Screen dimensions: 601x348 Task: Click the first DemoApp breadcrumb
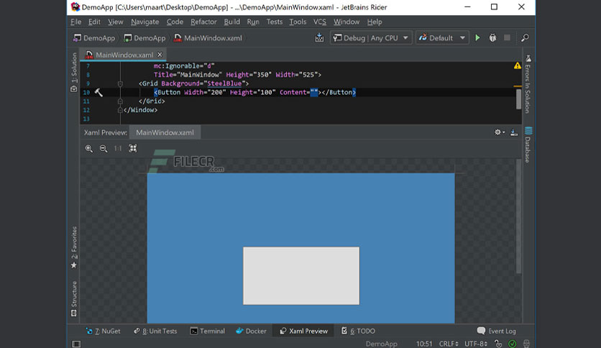pyautogui.click(x=94, y=37)
